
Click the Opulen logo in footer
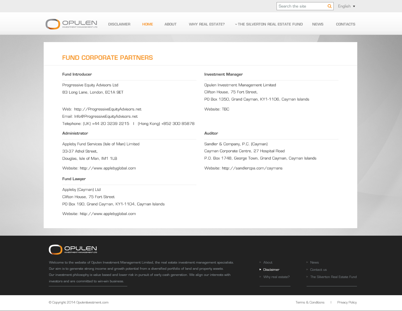click(x=73, y=250)
